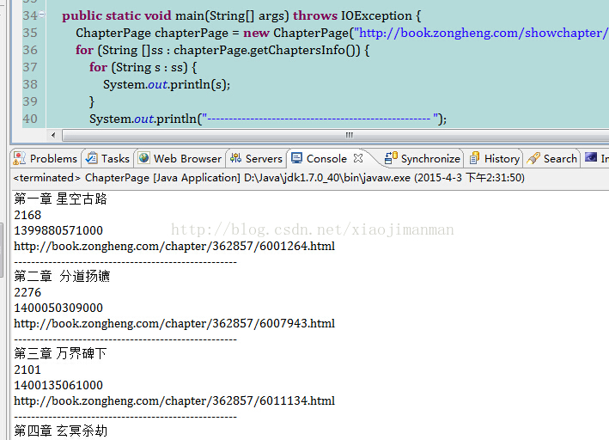Click the Search flashlight icon

click(533, 158)
